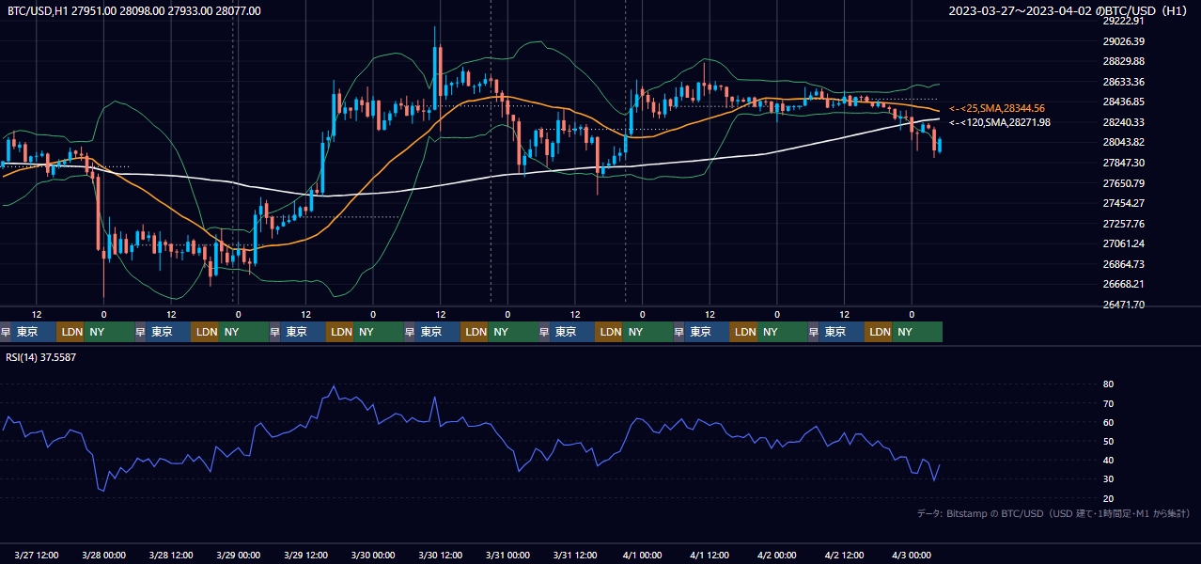Click the RSI scale value 70

(x=1108, y=403)
